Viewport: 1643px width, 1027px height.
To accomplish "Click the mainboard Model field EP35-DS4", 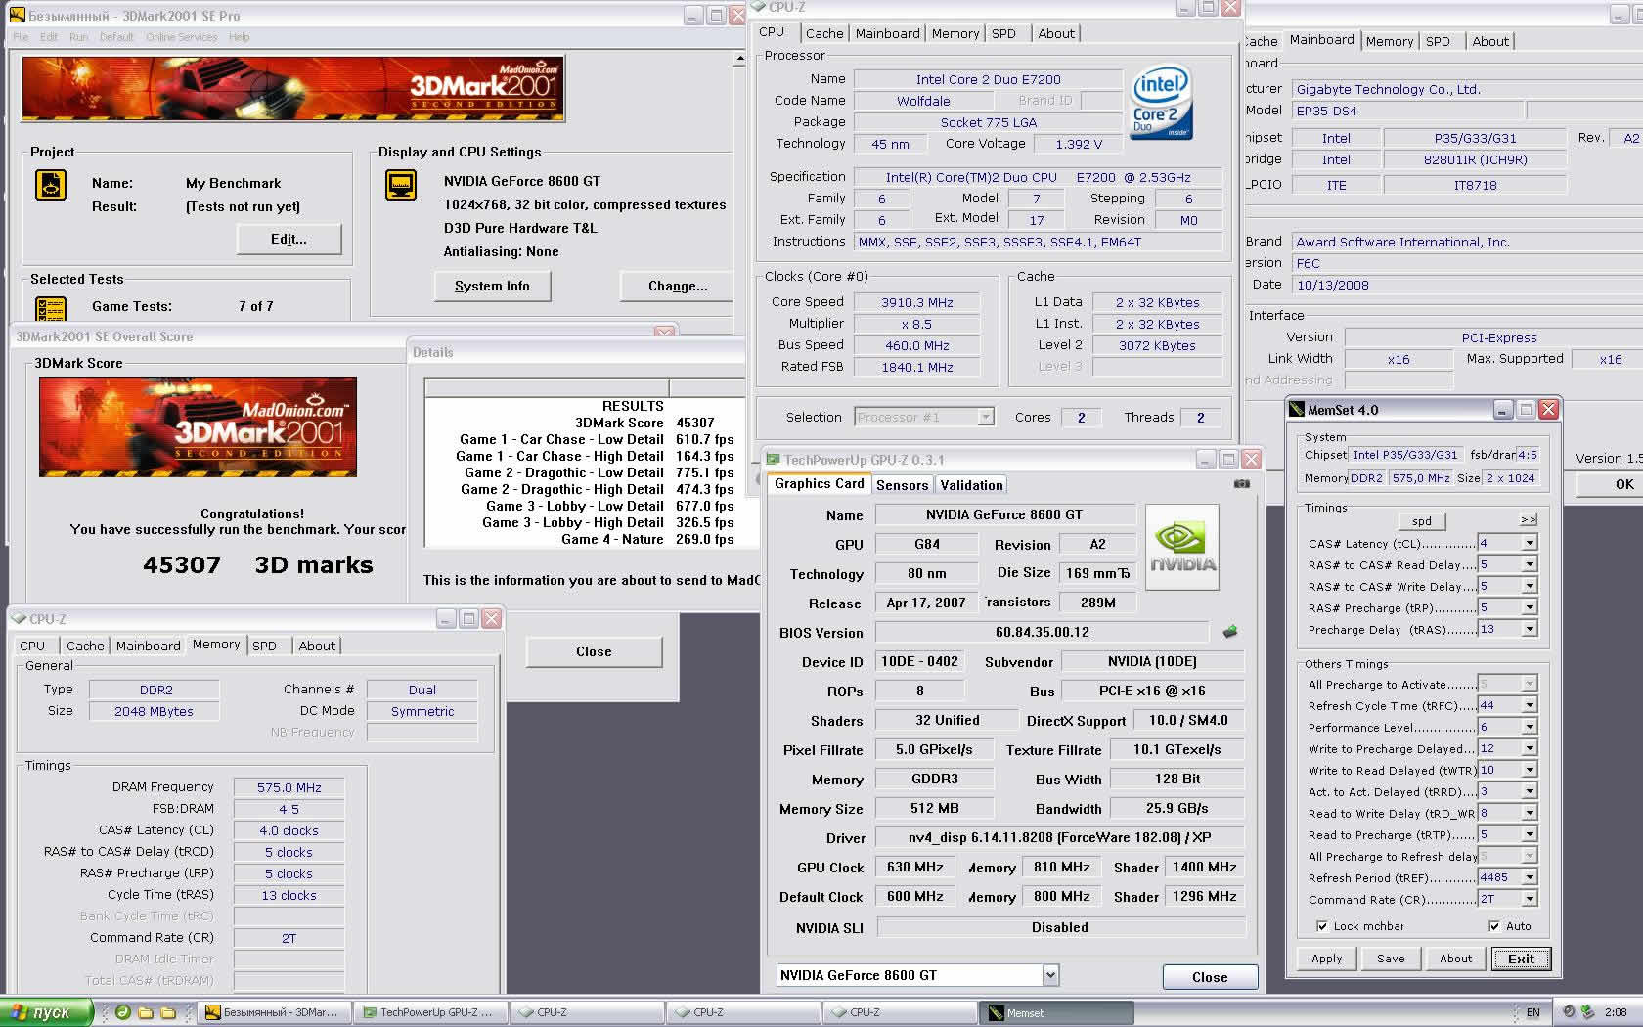I will tap(1407, 111).
